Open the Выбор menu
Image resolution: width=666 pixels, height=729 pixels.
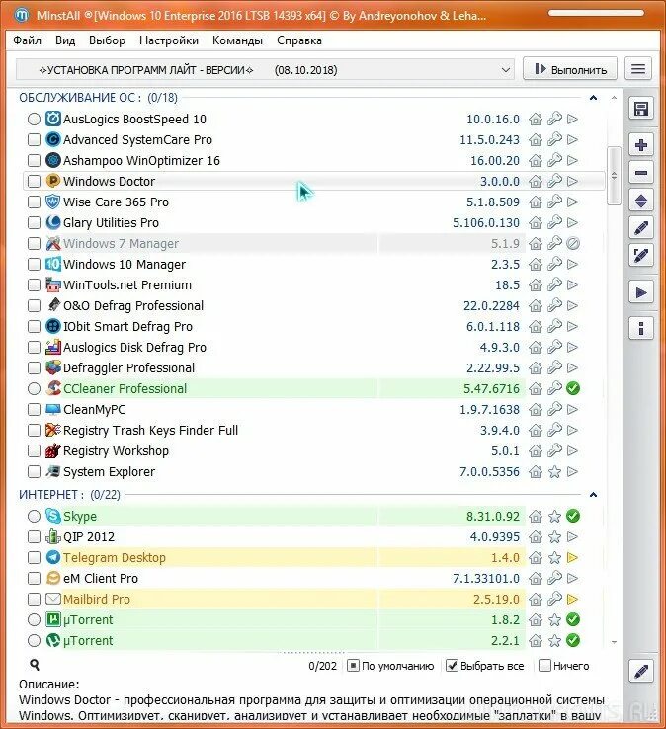click(x=107, y=40)
